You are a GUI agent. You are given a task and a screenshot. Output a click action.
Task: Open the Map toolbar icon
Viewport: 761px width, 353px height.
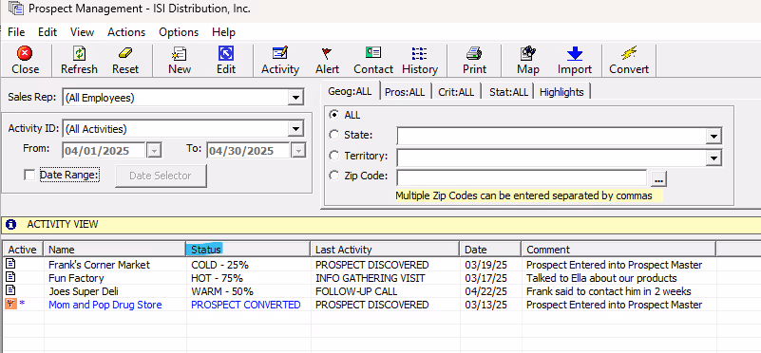tap(527, 53)
